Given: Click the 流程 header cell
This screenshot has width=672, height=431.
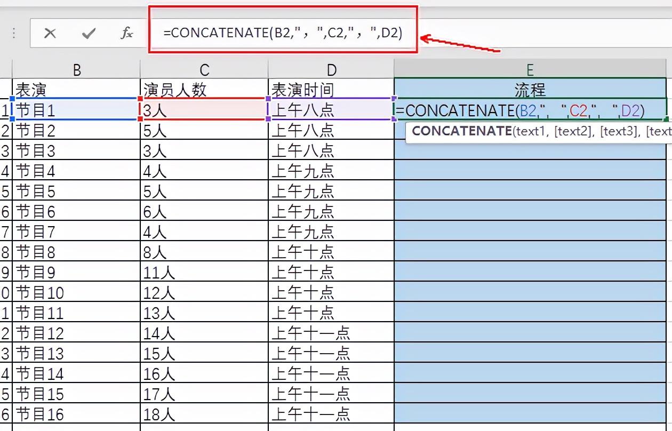Looking at the screenshot, I should click(x=530, y=89).
